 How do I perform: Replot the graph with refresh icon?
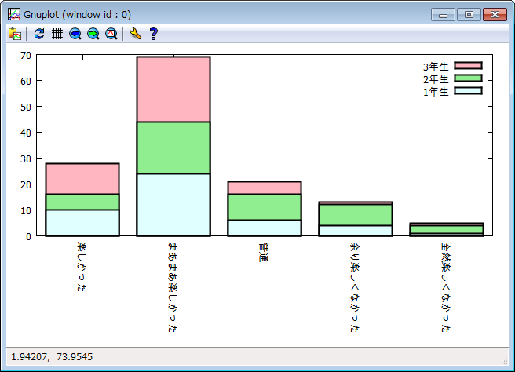click(39, 34)
